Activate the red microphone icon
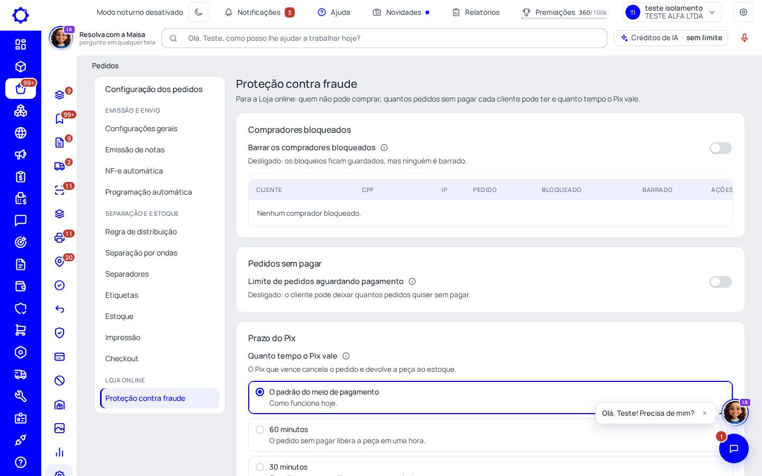Screen dimensions: 762x476 pyautogui.click(x=745, y=38)
